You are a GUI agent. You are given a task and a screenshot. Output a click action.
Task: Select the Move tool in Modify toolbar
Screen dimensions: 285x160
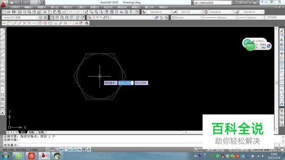tap(282, 53)
